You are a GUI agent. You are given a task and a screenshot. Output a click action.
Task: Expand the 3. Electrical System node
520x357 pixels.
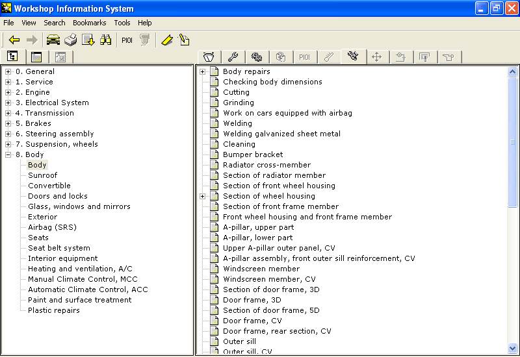[x=8, y=103]
